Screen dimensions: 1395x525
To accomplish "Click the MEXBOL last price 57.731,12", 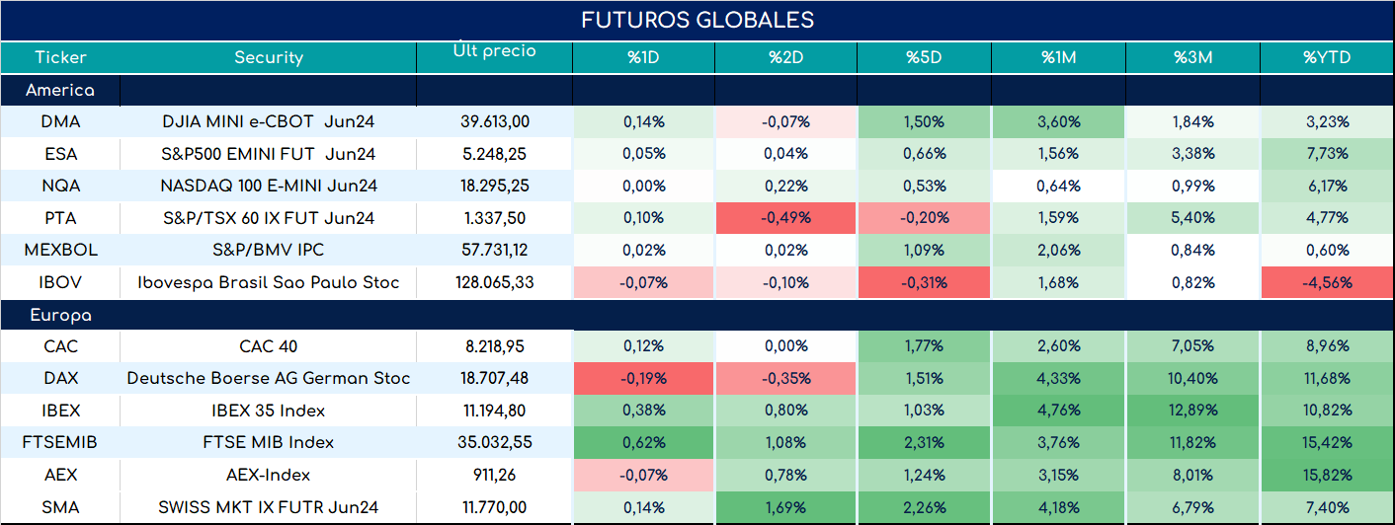I will pos(494,251).
